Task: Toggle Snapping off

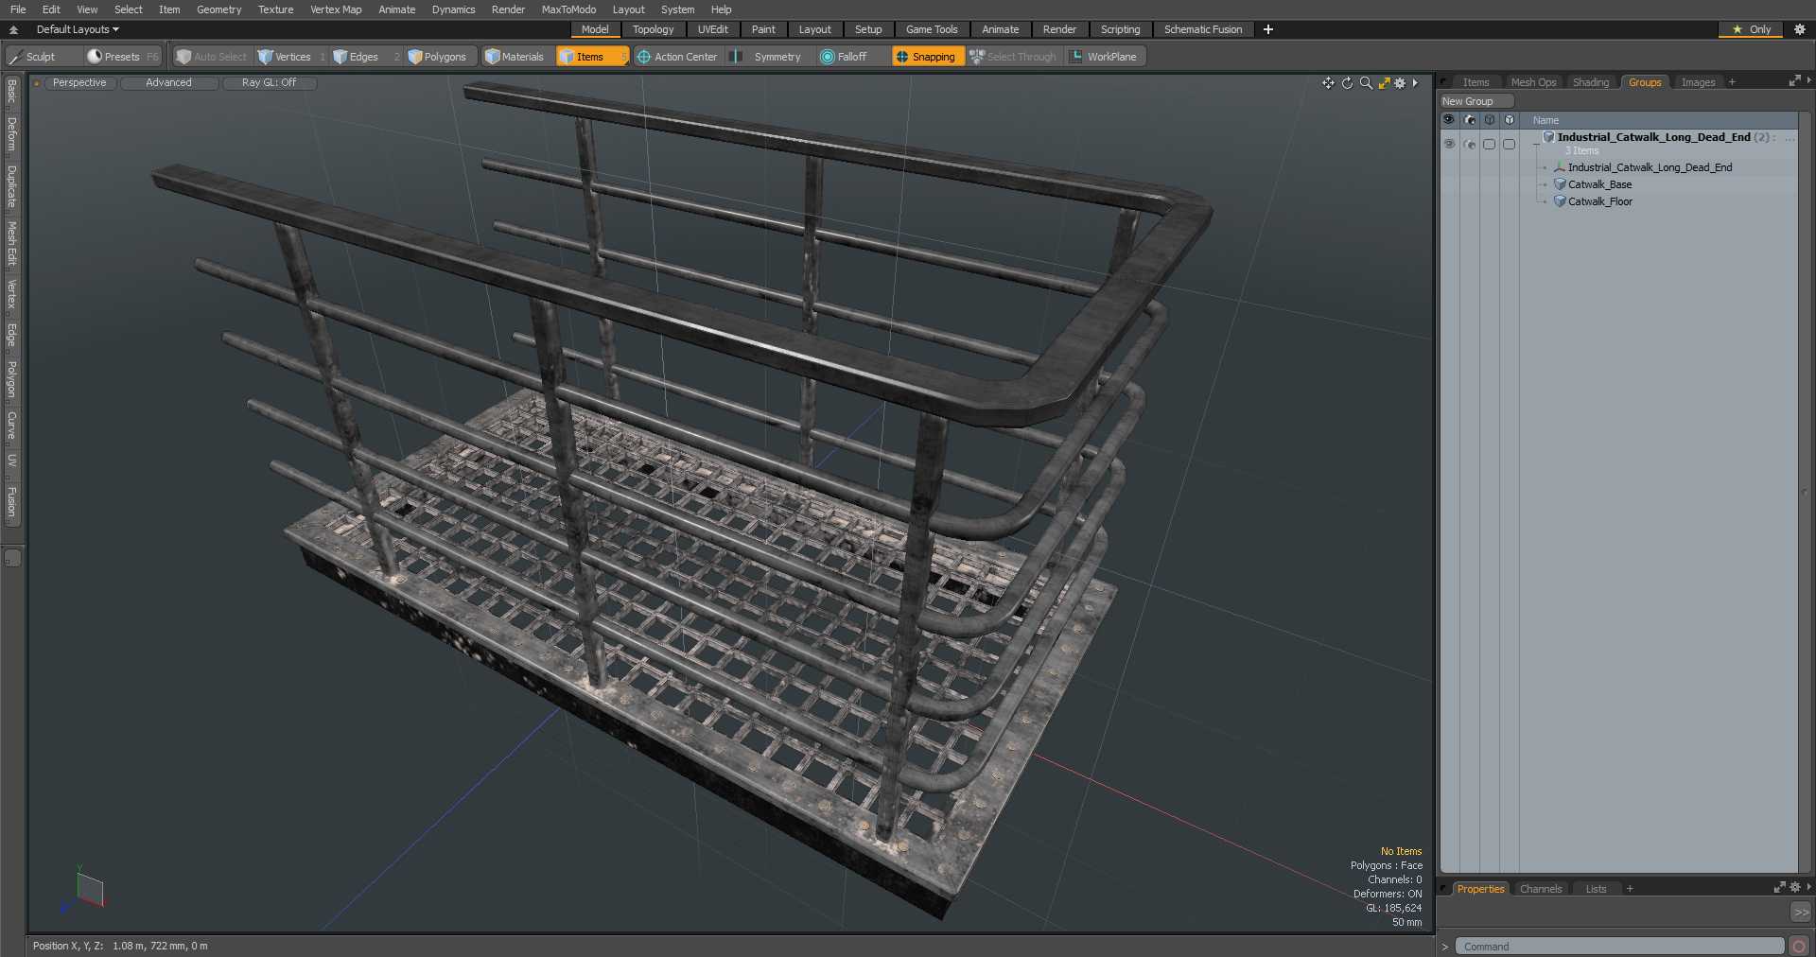Action: click(x=927, y=57)
